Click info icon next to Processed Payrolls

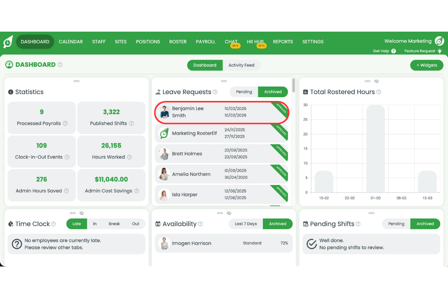point(65,123)
